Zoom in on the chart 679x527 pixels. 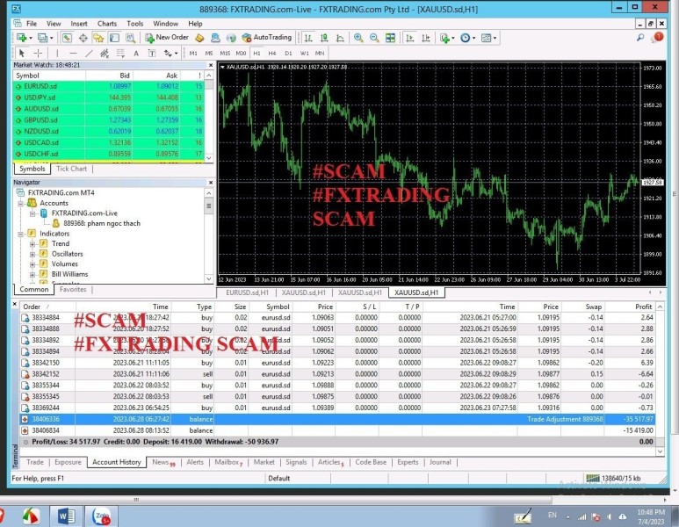click(358, 38)
